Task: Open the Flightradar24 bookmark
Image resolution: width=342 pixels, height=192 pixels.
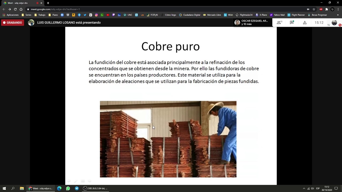Action: click(x=244, y=15)
